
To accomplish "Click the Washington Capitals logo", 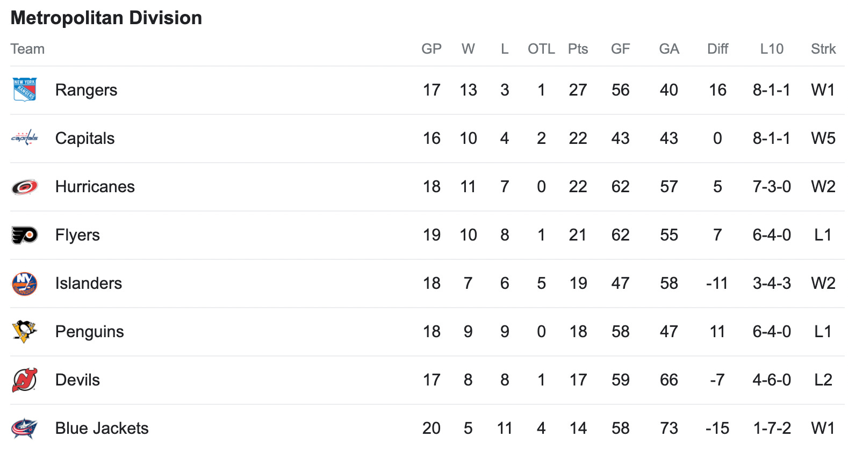I will click(x=25, y=138).
